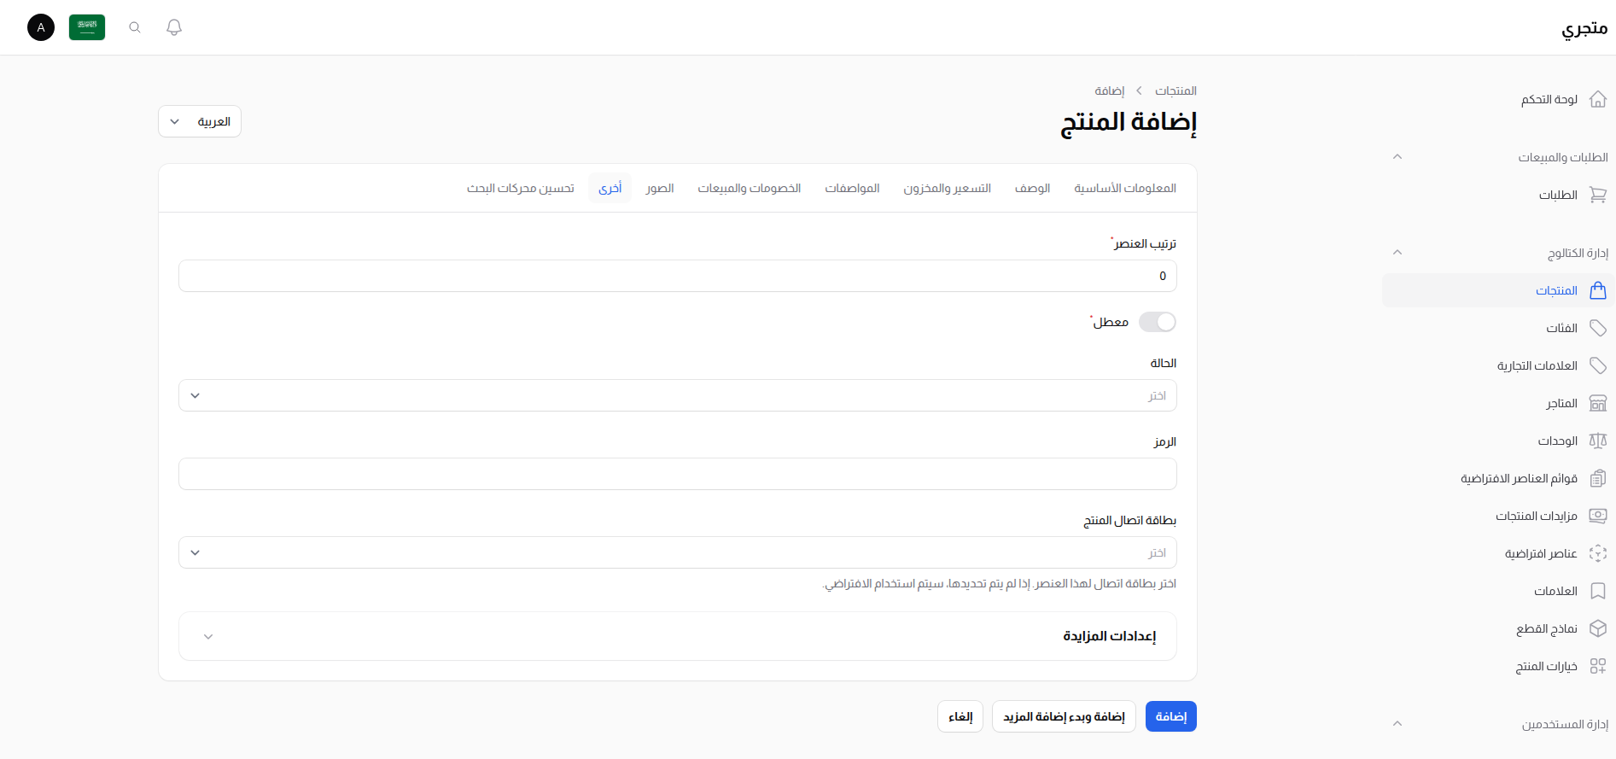The height and width of the screenshot is (759, 1616).
Task: Switch to the الصور tab
Action: [660, 188]
